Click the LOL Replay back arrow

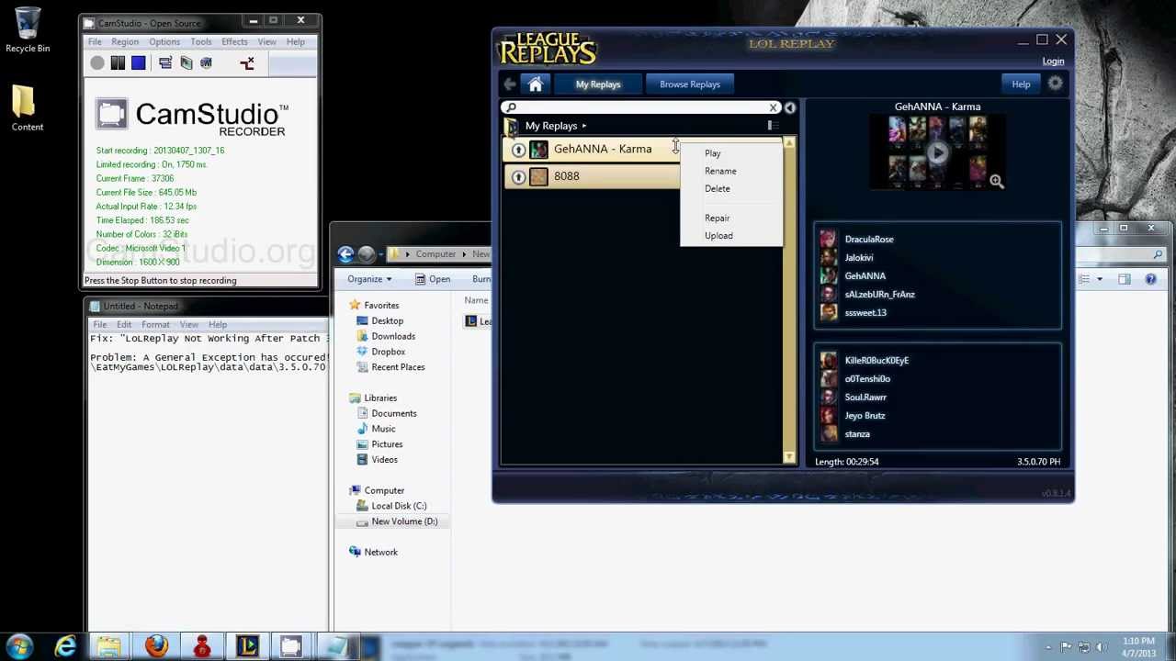coord(510,84)
